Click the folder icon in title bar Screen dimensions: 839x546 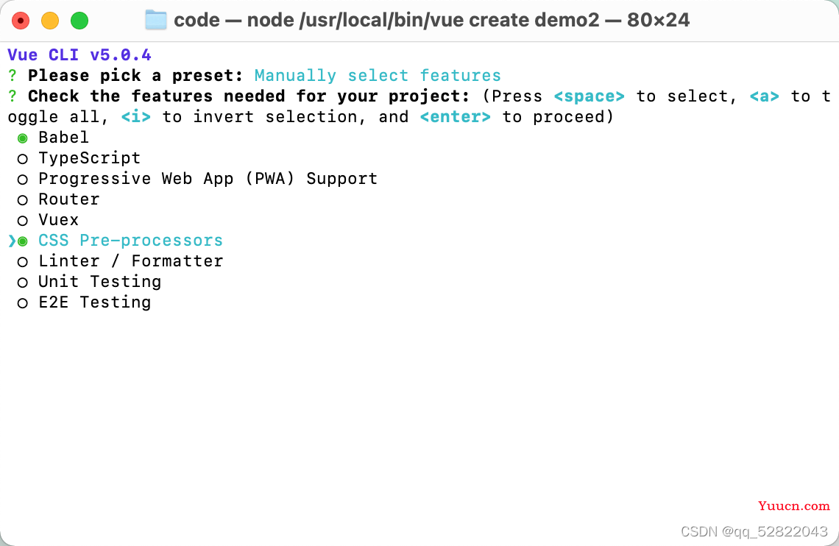pyautogui.click(x=156, y=21)
